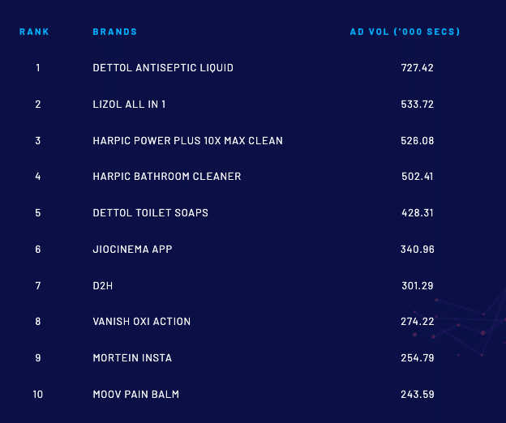This screenshot has height=423, width=506.
Task: Click rank number 10
Action: pyautogui.click(x=37, y=395)
